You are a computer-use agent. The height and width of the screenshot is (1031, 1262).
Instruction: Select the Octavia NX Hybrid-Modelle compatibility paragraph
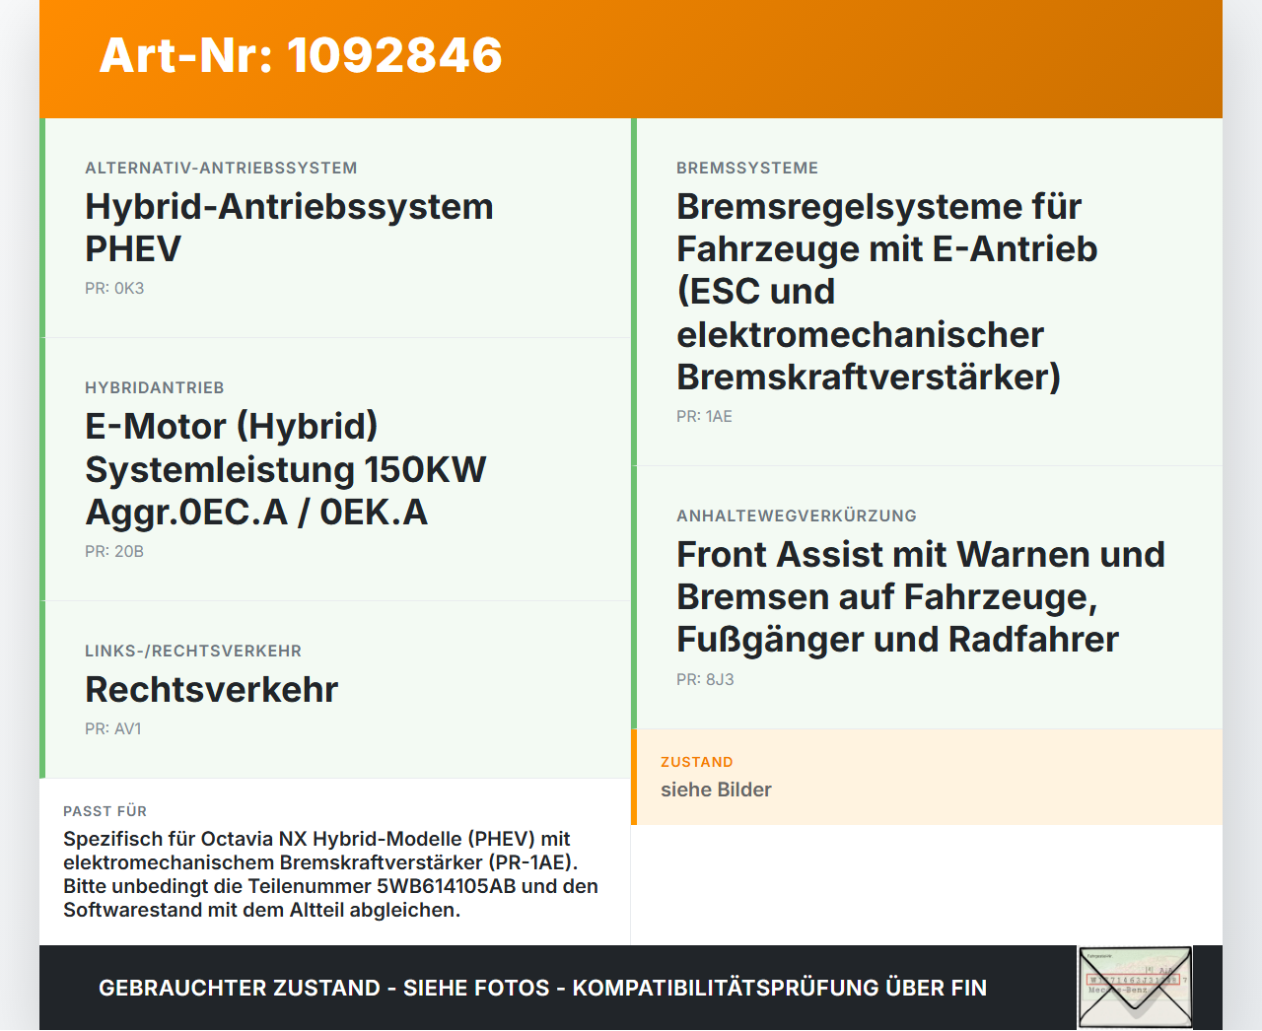click(331, 875)
